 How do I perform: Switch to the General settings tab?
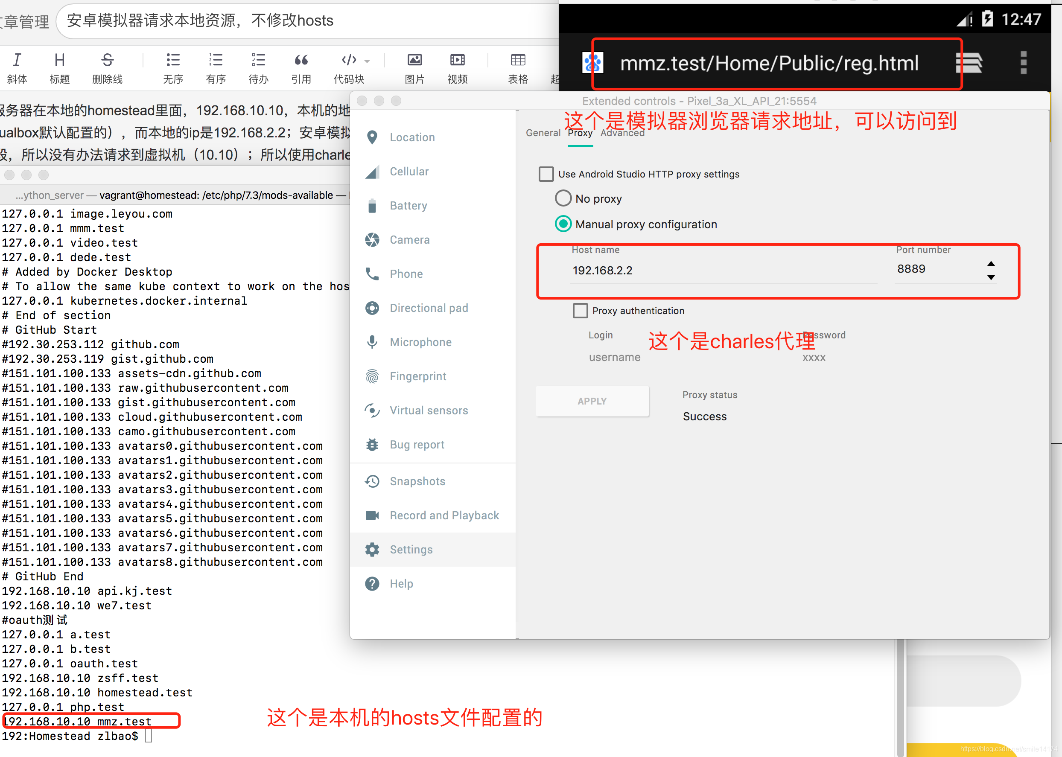coord(543,133)
